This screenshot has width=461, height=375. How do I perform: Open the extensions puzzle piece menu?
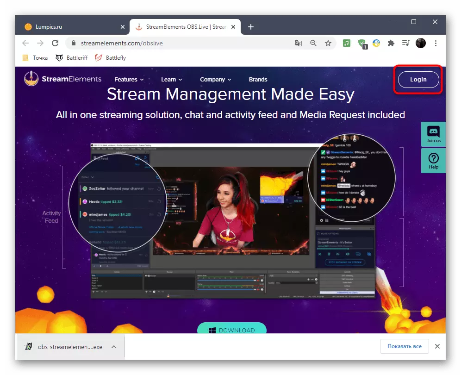391,43
